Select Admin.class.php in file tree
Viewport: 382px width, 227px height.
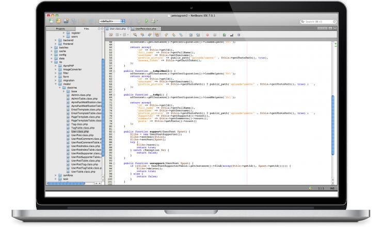point(81,95)
